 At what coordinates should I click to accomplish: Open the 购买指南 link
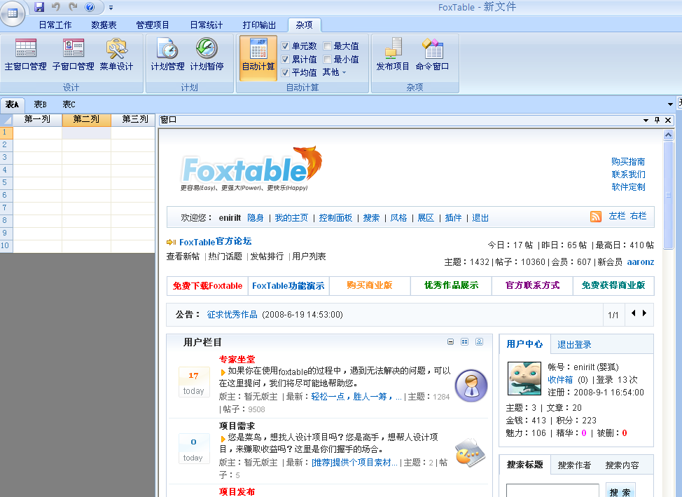tap(628, 162)
